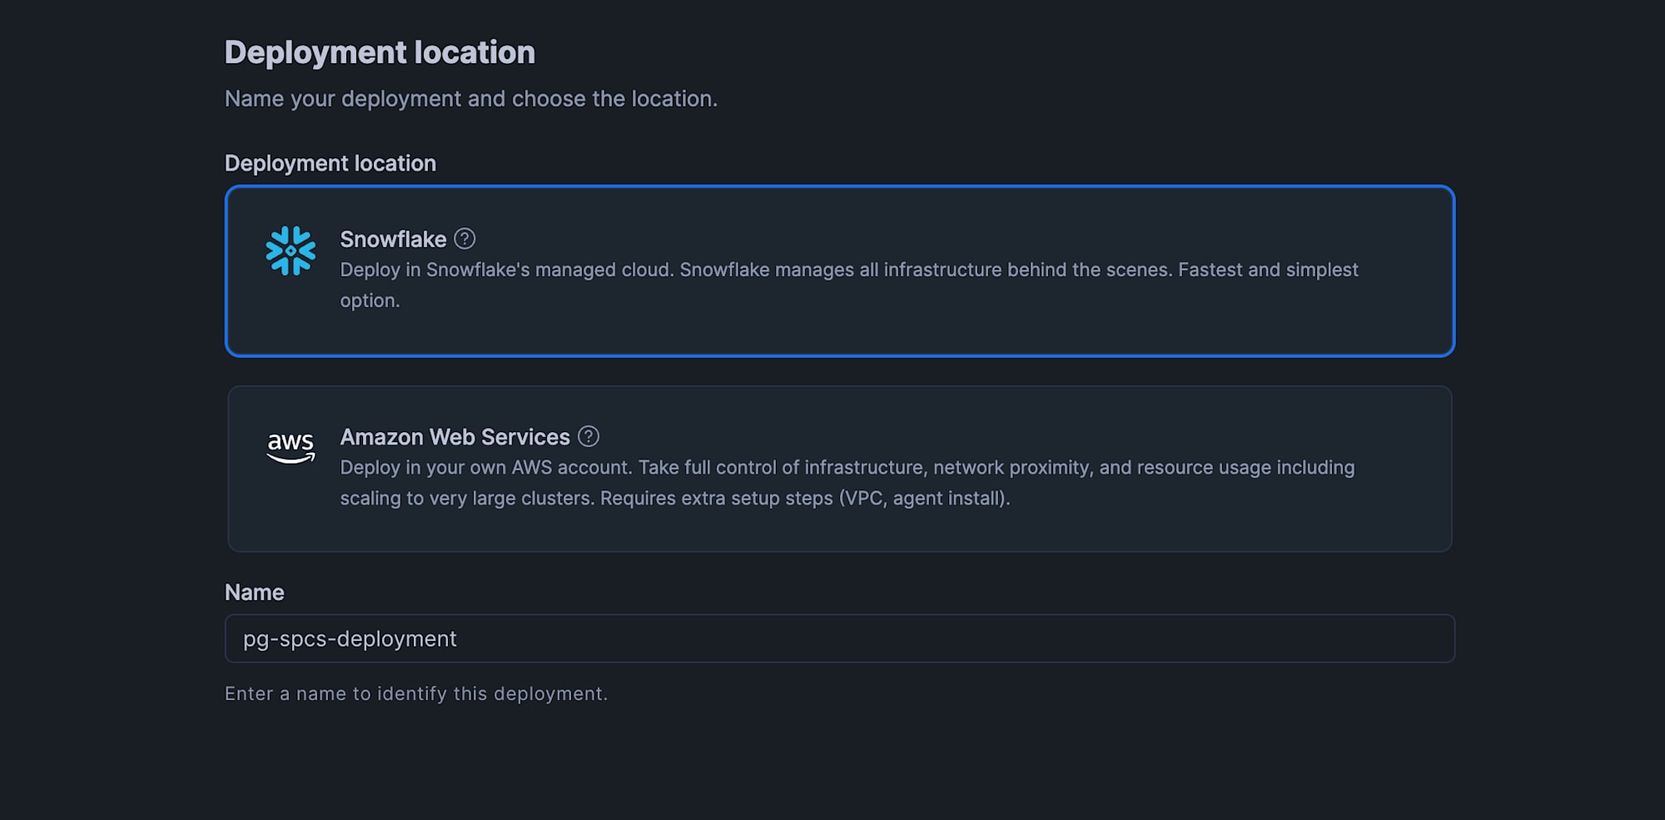Click the "Name" field label
Screen dimensions: 1665x820
pos(255,593)
